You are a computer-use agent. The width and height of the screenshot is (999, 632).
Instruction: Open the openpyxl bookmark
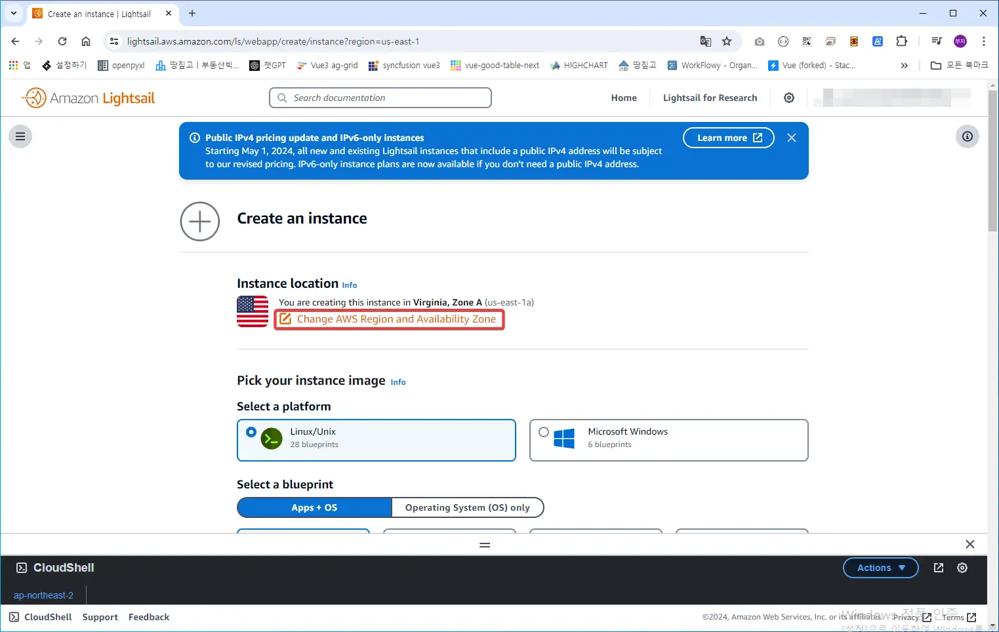click(x=121, y=66)
